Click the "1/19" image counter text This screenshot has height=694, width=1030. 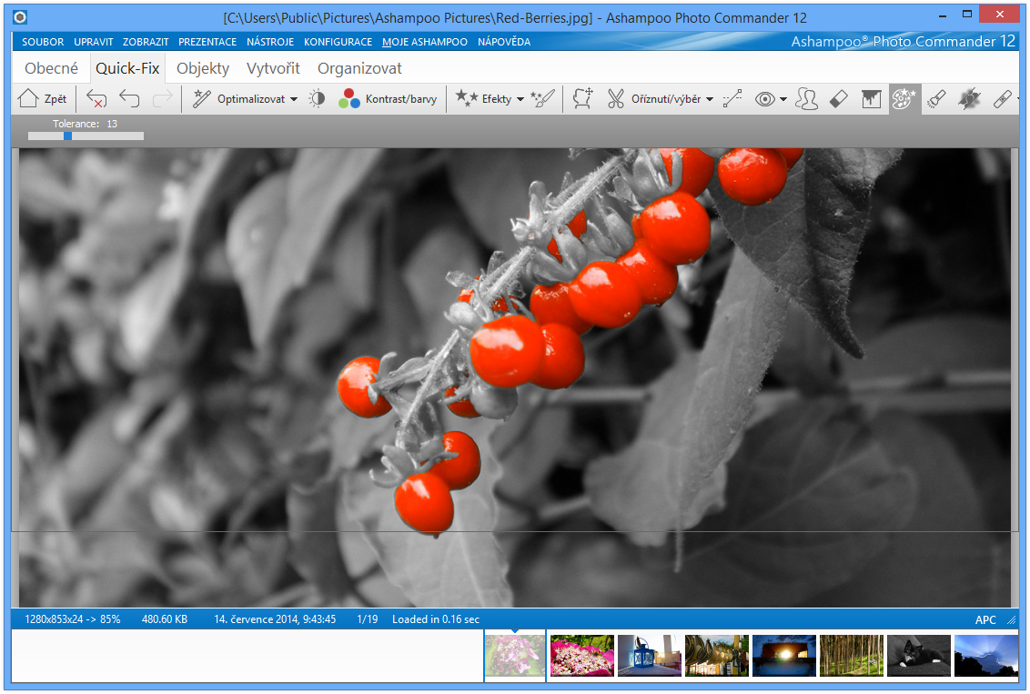click(368, 619)
